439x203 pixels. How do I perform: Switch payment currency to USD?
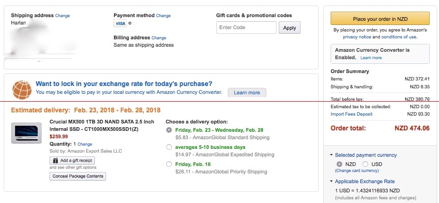tap(365, 164)
